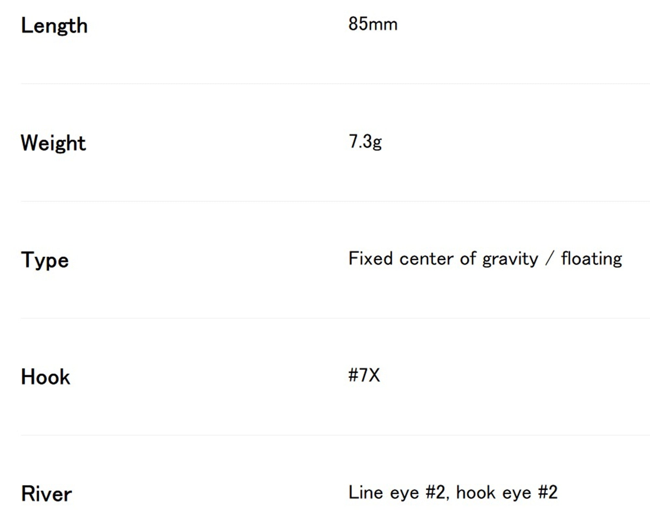
Task: Select the 7.3g weight value
Action: pos(365,142)
